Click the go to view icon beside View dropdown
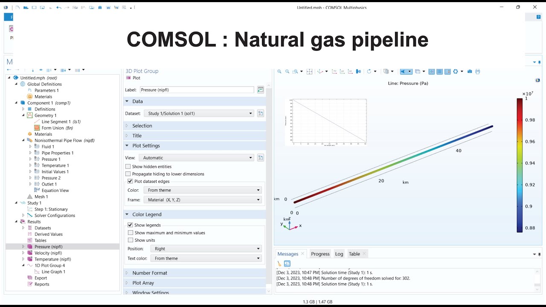Image resolution: width=546 pixels, height=307 pixels. point(261,158)
